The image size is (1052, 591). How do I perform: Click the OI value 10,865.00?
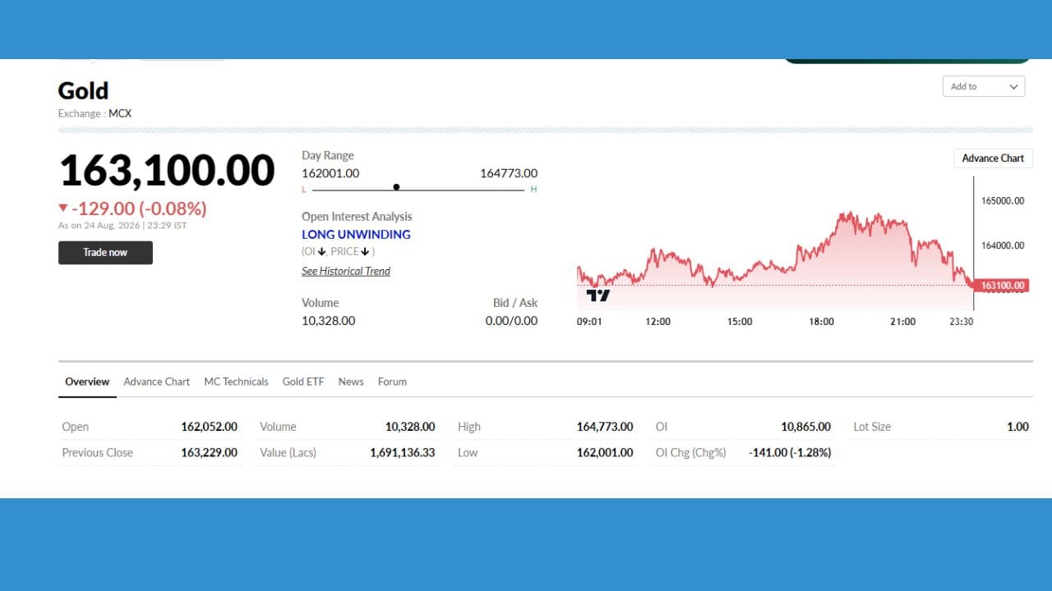pyautogui.click(x=806, y=427)
